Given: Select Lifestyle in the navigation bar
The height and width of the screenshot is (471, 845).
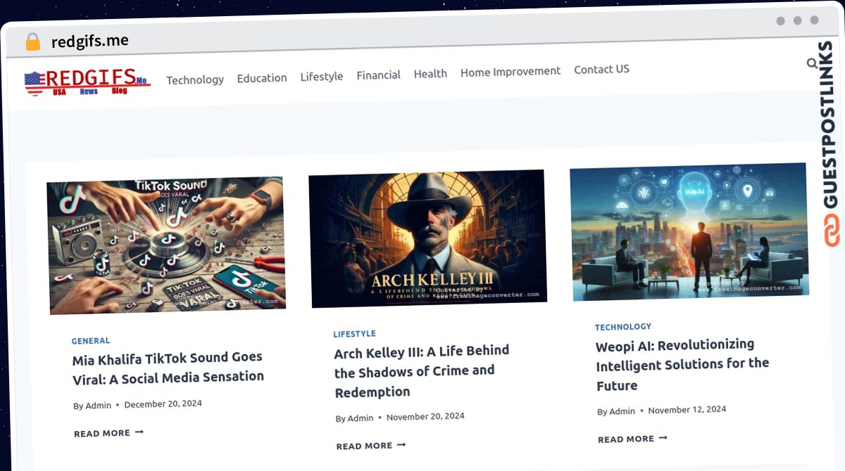Looking at the screenshot, I should [x=322, y=76].
